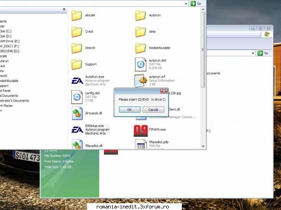Select Control Panel in folder tree

(5, 91)
